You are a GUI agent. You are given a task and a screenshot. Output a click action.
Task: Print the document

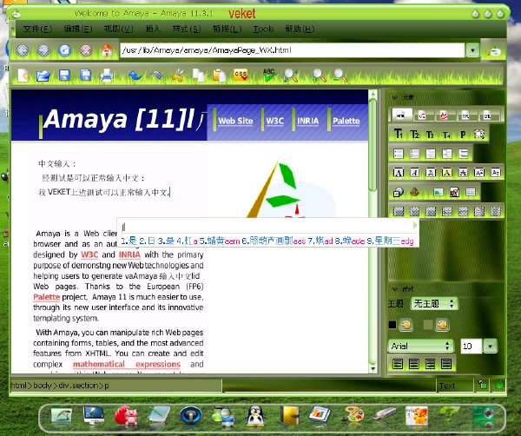click(x=107, y=76)
